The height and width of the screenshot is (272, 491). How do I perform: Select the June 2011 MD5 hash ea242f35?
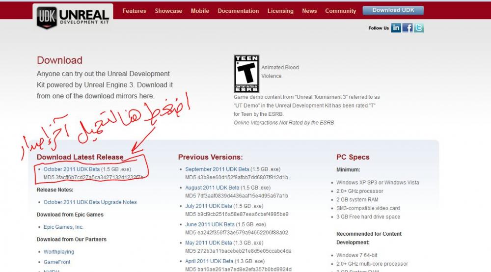pos(237,233)
